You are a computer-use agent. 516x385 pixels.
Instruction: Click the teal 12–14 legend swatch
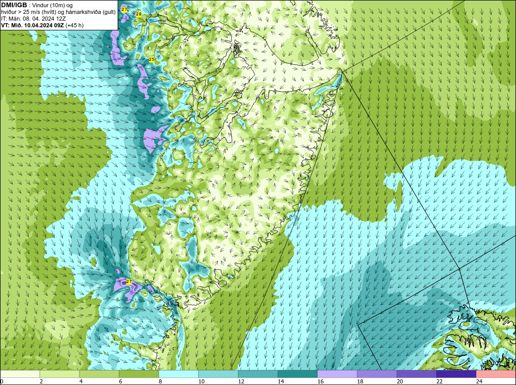[257, 374]
